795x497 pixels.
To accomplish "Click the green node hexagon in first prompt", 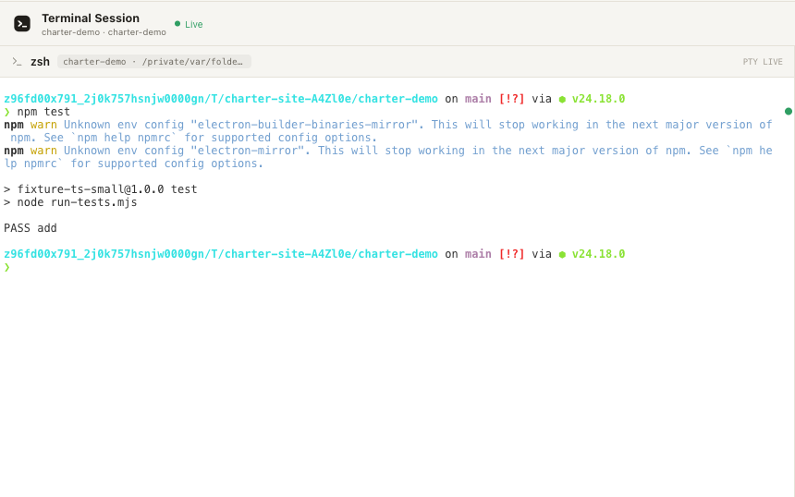I will [x=562, y=99].
